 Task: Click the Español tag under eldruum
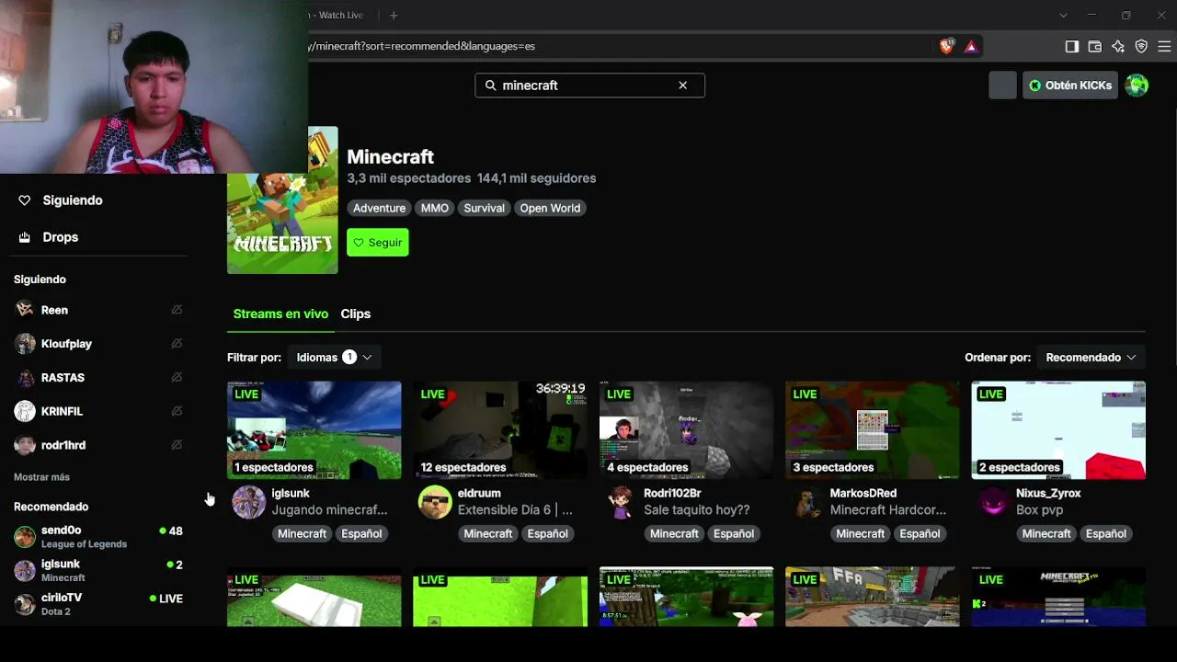547,533
